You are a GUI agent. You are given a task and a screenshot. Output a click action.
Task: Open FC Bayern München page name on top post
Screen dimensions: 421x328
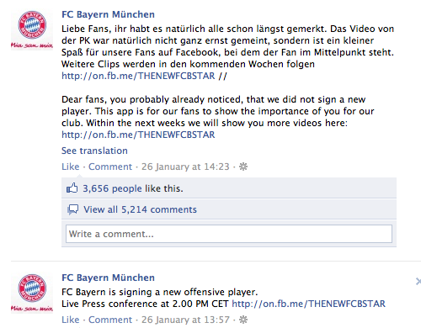click(x=108, y=14)
